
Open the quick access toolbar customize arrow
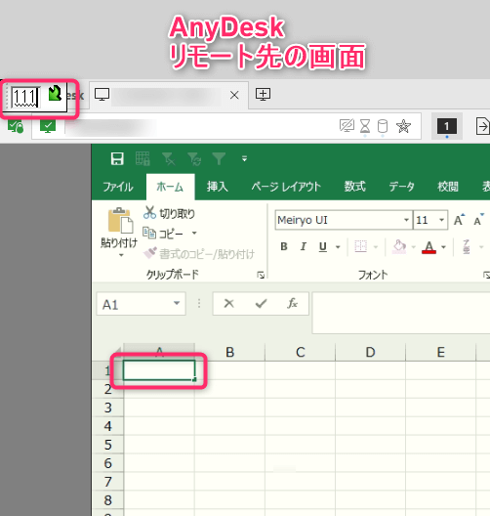click(x=244, y=159)
